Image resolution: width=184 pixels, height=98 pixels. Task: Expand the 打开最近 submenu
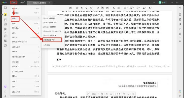(26, 28)
